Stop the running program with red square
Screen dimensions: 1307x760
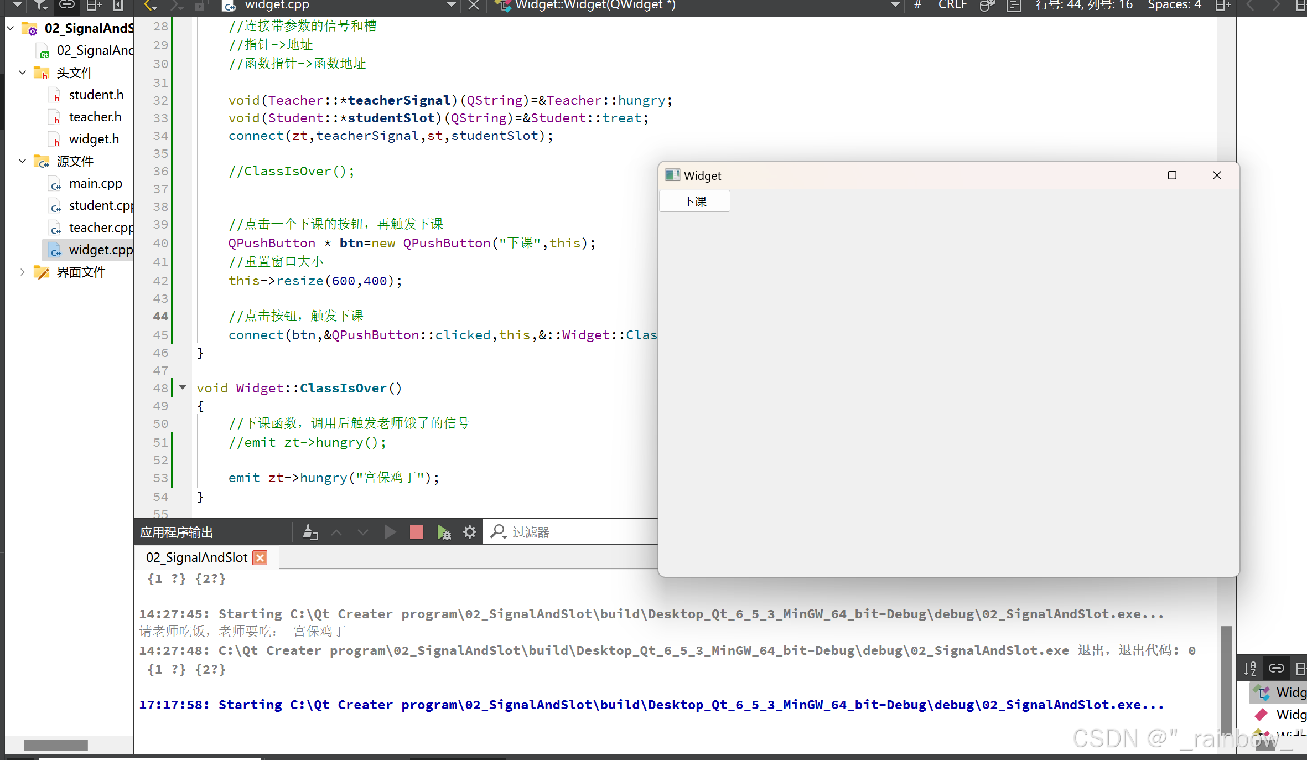click(416, 532)
